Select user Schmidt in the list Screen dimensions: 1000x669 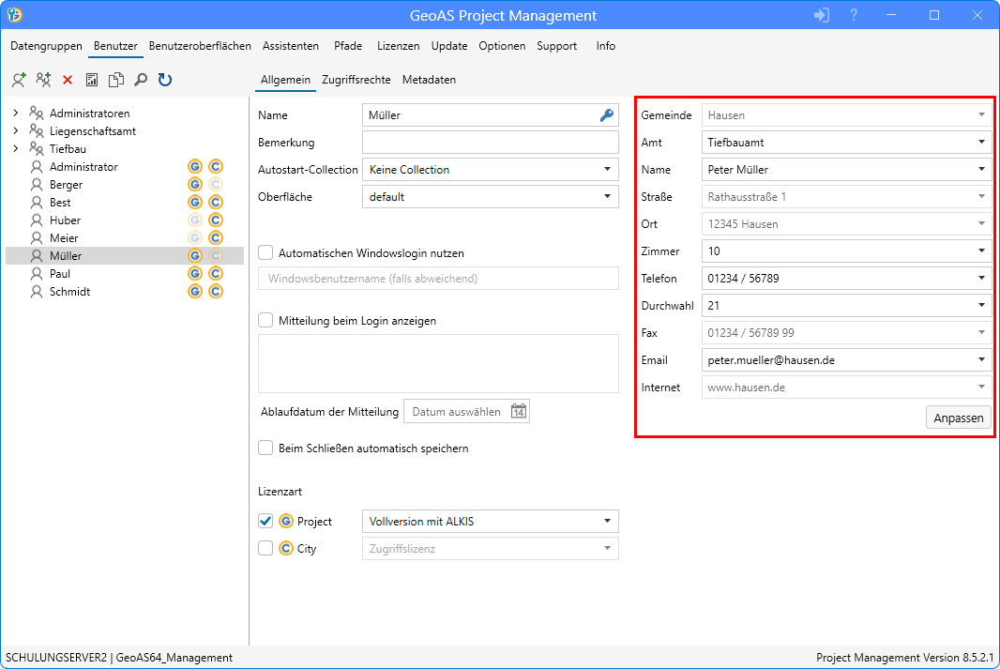[x=70, y=292]
